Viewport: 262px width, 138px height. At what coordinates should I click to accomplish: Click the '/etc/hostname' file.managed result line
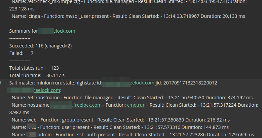coord(132,98)
